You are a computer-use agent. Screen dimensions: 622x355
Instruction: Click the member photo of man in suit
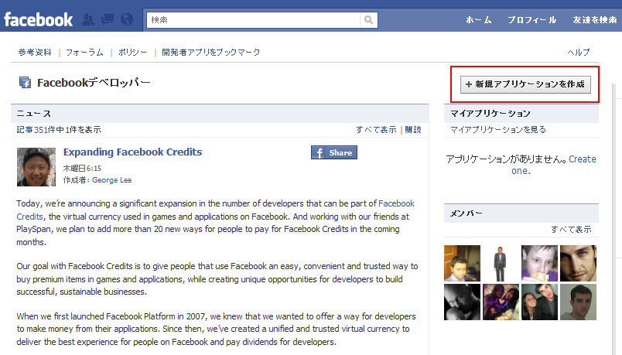pyautogui.click(x=501, y=264)
